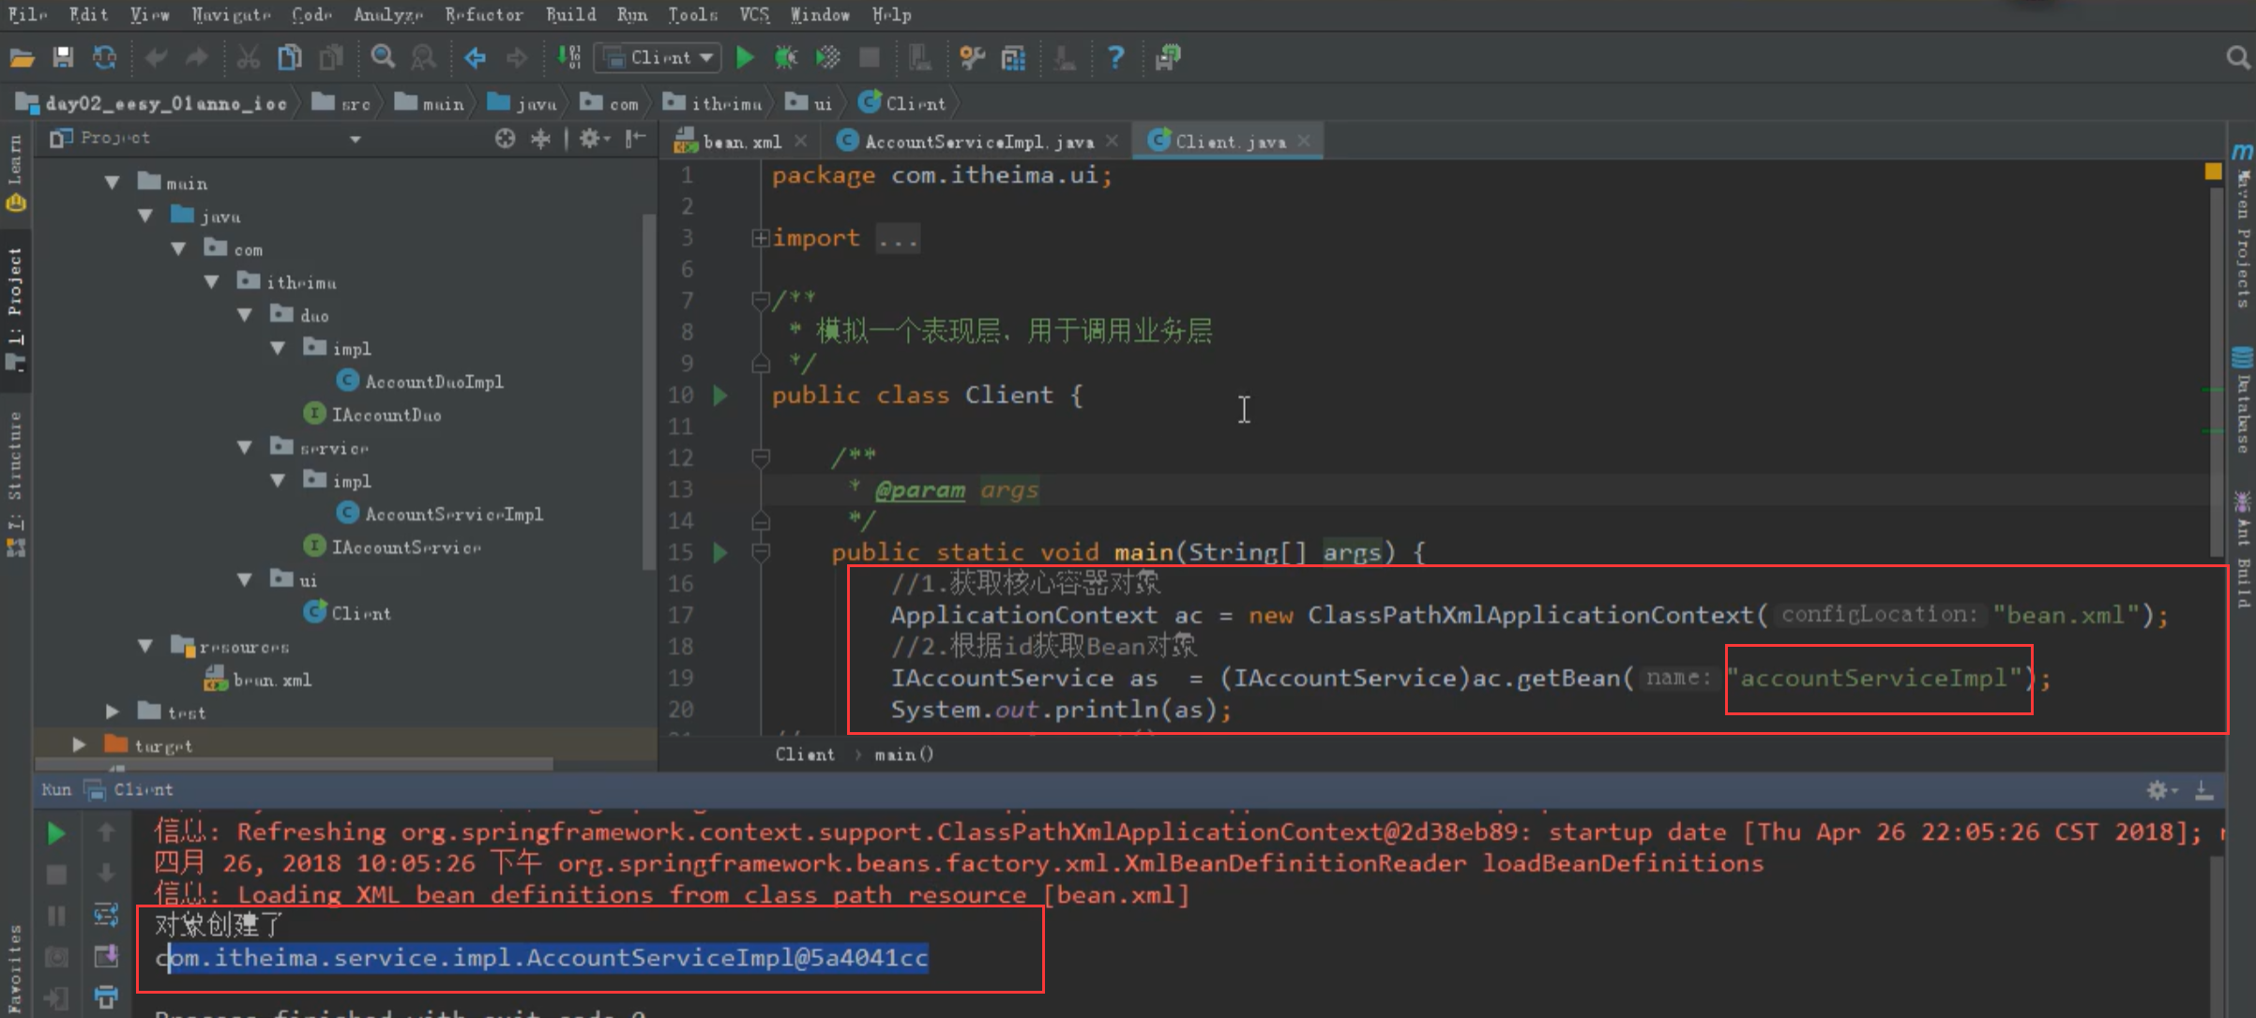Screen dimensions: 2256x1018
Task: Rerun Client using Run panel play button
Action: [56, 832]
